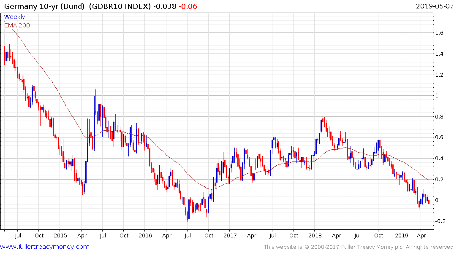This screenshot has height=253, width=454.
Task: Click the 1.6 value on y-axis
Action: (x=439, y=32)
